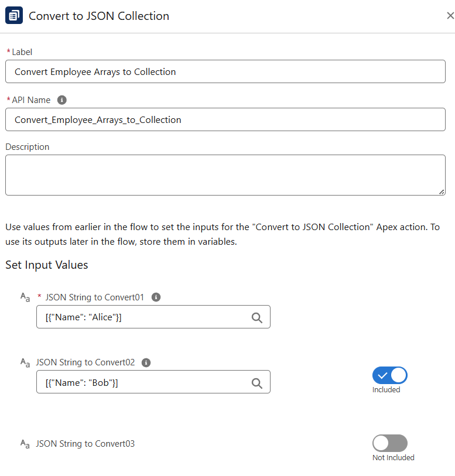This screenshot has width=455, height=476.
Task: Enable the Not Included toggle for Convert03
Action: pyautogui.click(x=389, y=443)
